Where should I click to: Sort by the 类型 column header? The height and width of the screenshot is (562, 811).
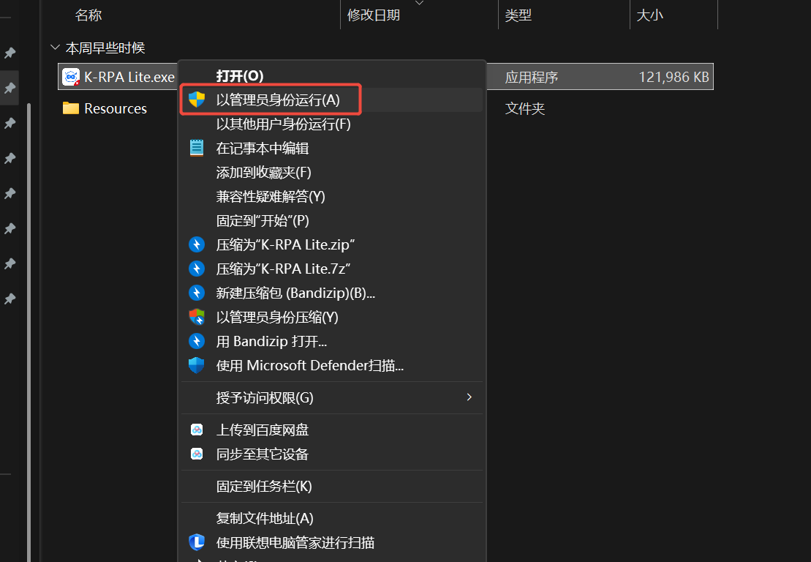coord(518,15)
